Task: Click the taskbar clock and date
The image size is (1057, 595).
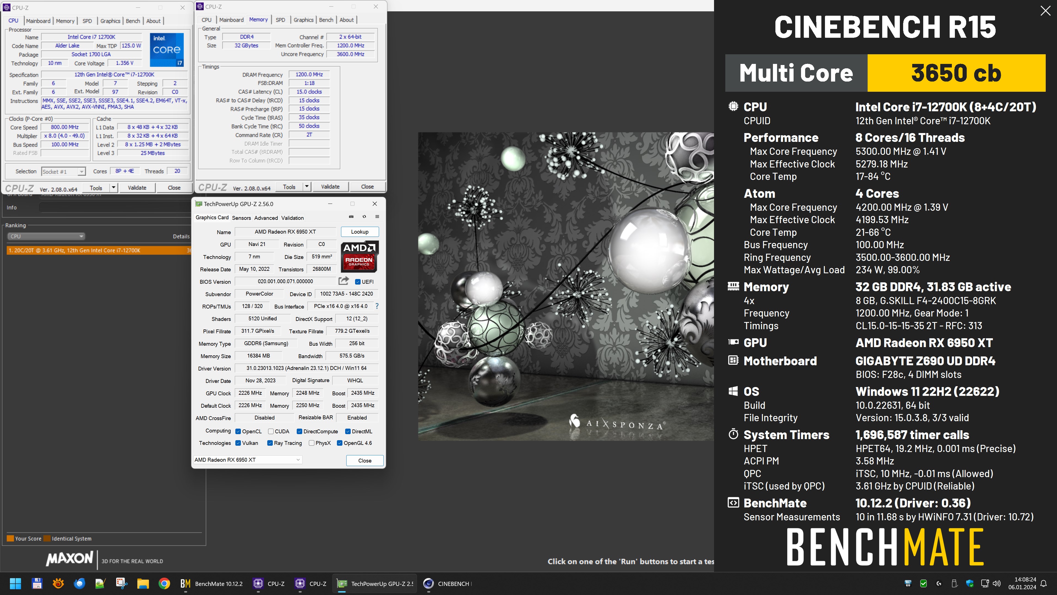Action: [x=1022, y=583]
